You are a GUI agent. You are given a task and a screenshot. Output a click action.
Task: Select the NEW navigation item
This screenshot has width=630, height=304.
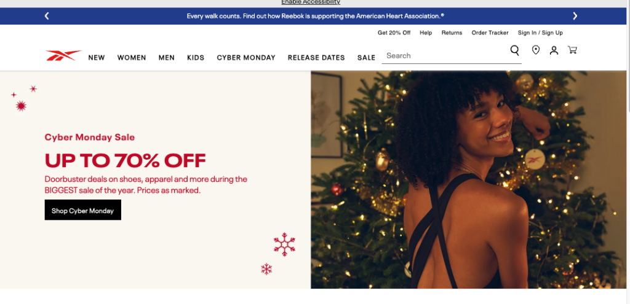(97, 58)
